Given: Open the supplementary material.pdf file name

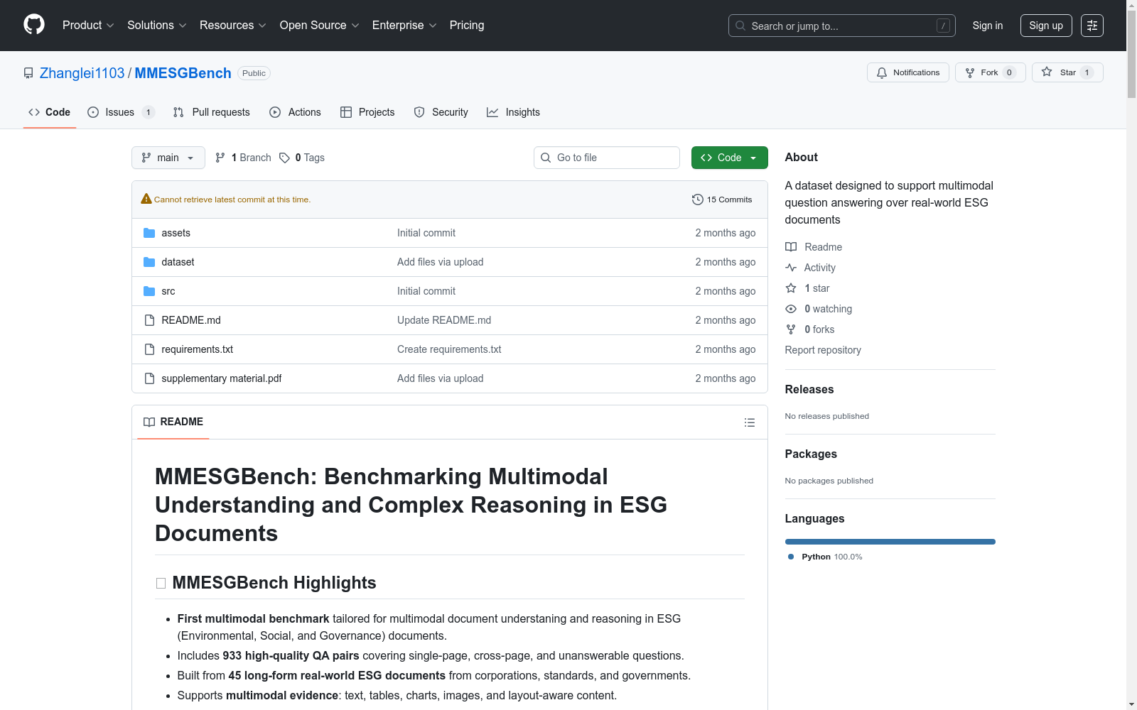Looking at the screenshot, I should click(x=222, y=378).
